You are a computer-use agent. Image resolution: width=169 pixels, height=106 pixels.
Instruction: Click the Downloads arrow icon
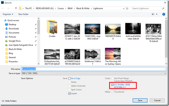[7, 29]
